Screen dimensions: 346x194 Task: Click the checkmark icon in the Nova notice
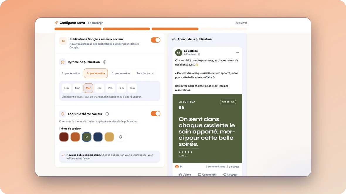[63, 155]
